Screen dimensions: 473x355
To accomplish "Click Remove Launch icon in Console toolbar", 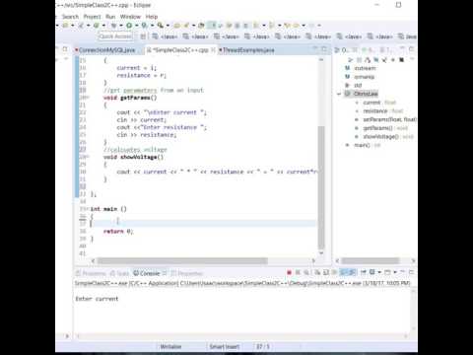I will point(298,272).
